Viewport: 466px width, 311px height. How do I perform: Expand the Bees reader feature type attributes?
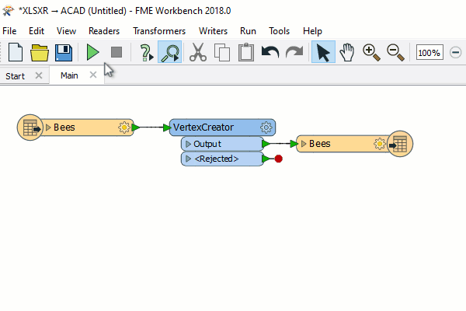pyautogui.click(x=48, y=128)
